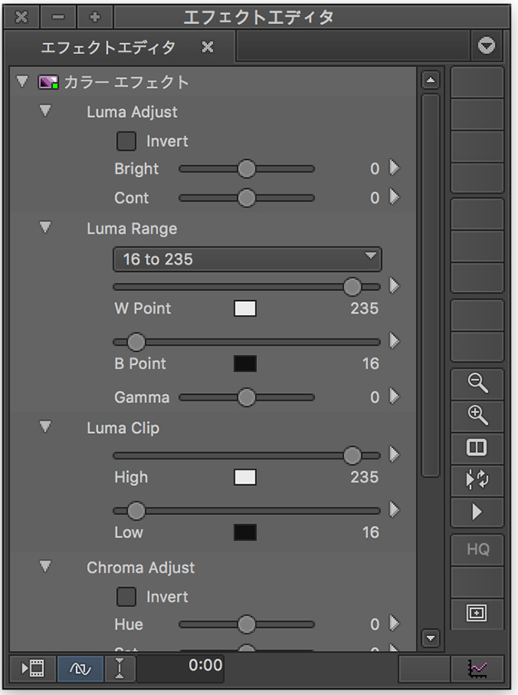Collapse the Chroma Adjust section triangle

pos(46,566)
